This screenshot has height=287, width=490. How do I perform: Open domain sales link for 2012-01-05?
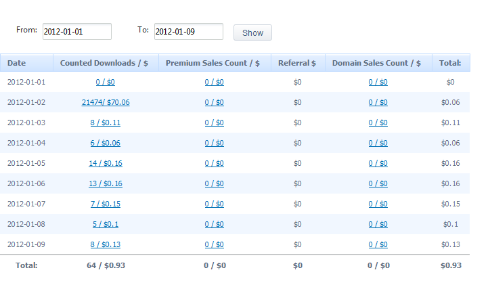coord(378,163)
